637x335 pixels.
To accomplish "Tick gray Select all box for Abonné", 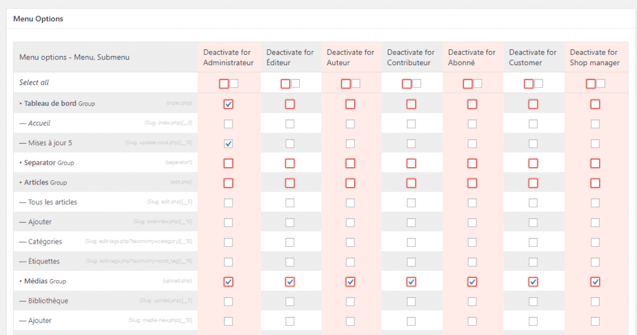I will click(478, 83).
